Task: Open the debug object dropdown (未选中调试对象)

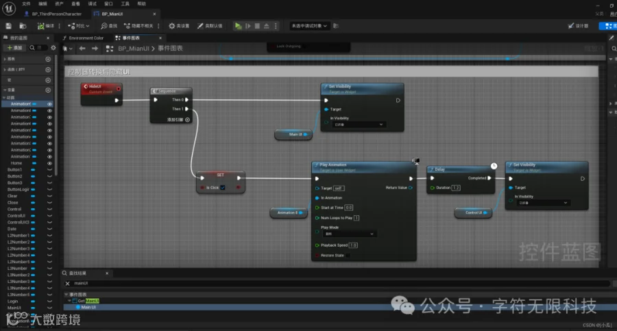Action: 309,25
